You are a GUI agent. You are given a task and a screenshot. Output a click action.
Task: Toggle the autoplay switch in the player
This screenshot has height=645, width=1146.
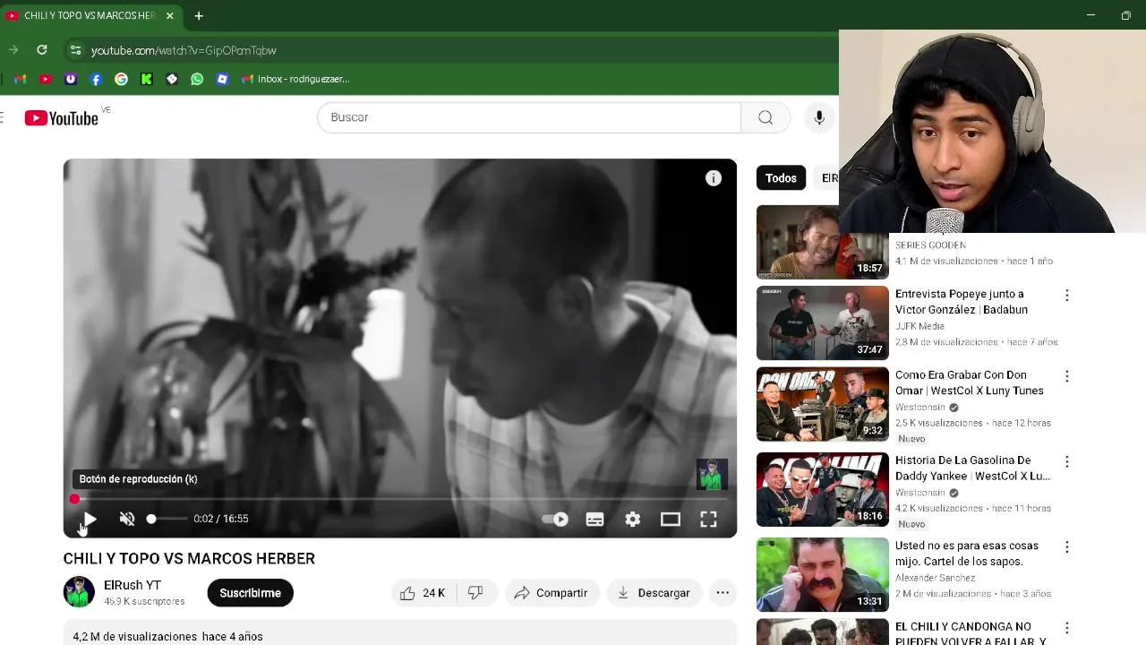pos(555,519)
